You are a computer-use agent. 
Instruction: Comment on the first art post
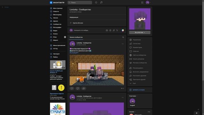coord(78,88)
